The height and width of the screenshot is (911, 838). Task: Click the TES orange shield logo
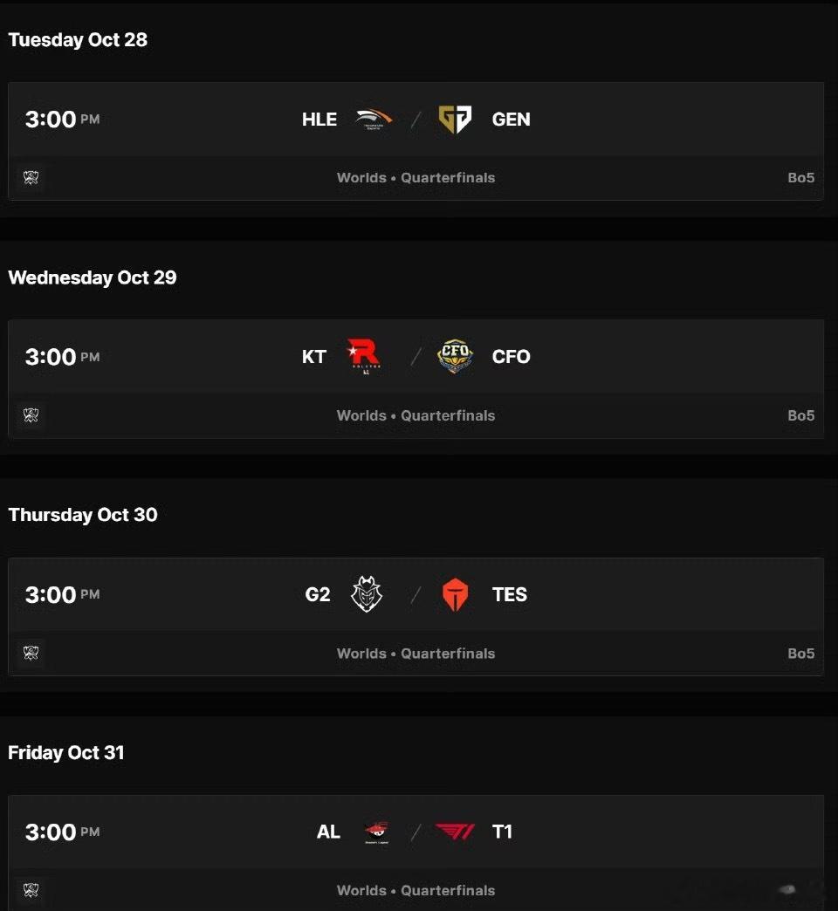[455, 594]
